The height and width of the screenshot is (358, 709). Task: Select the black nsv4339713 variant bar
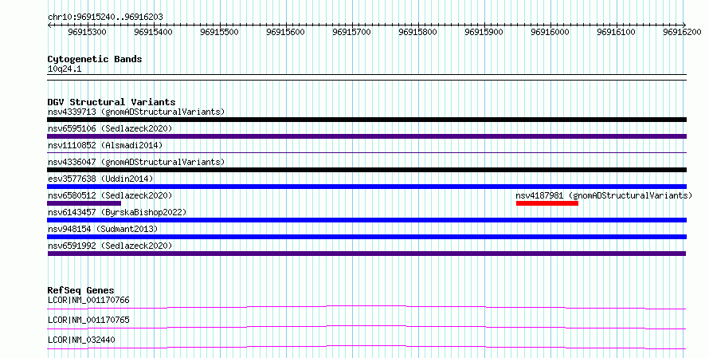(x=366, y=120)
